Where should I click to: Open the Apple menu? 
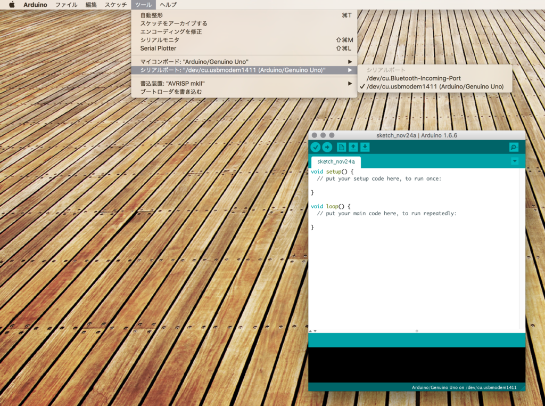12,4
